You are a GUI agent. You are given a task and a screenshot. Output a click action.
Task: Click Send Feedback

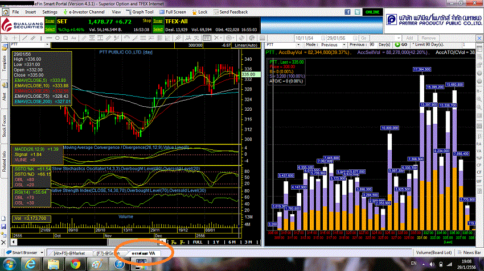click(x=230, y=12)
